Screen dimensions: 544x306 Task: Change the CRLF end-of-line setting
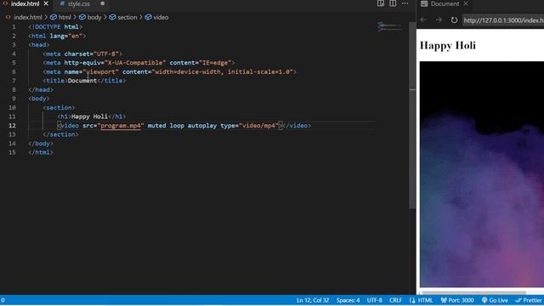point(395,300)
